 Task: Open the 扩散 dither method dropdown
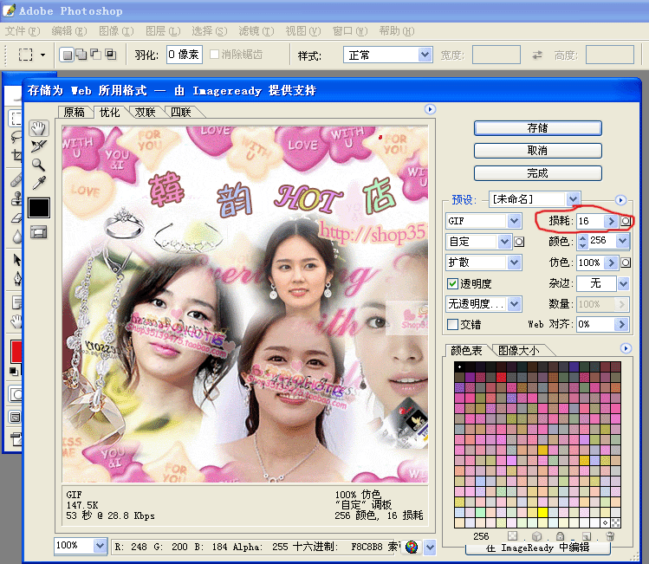[x=484, y=263]
